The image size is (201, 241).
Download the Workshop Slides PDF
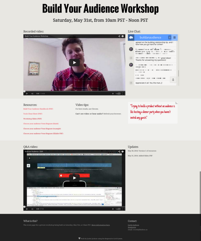click(x=32, y=119)
